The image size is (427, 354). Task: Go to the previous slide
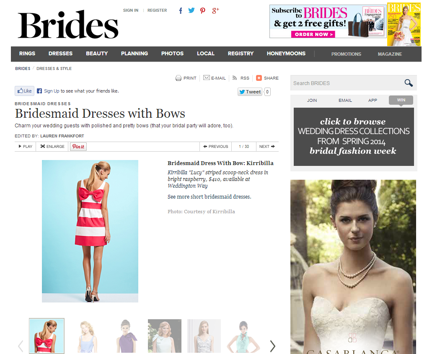[x=215, y=147]
